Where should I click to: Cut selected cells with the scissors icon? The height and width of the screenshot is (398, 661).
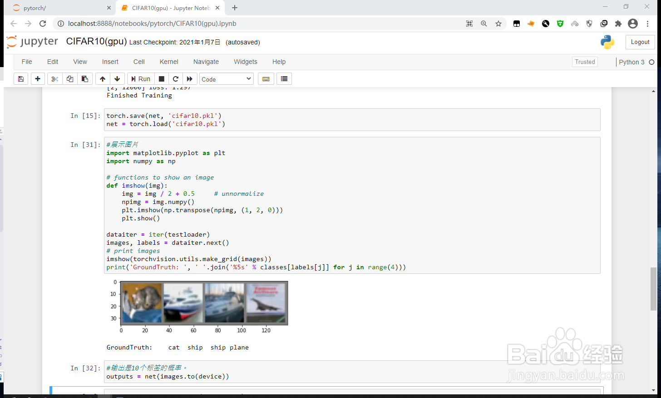[x=55, y=79]
